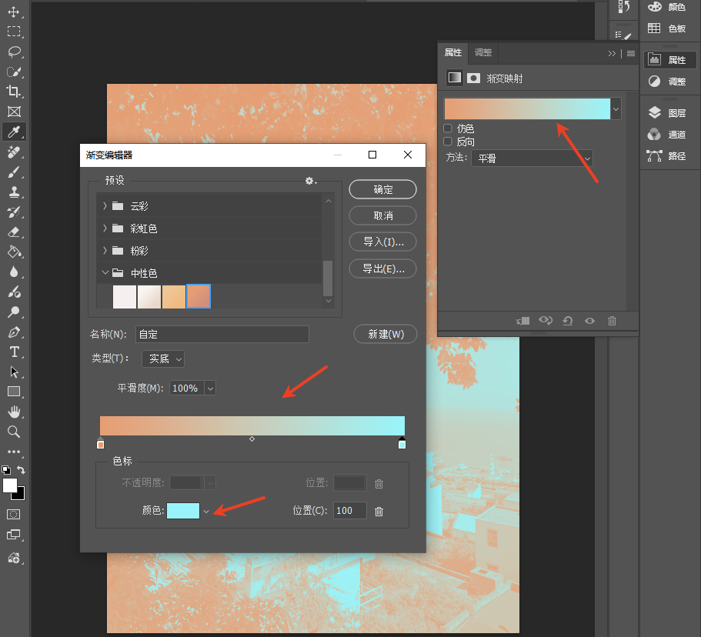Click the cyan 颜色 swatch
This screenshot has height=637, width=701.
(183, 511)
